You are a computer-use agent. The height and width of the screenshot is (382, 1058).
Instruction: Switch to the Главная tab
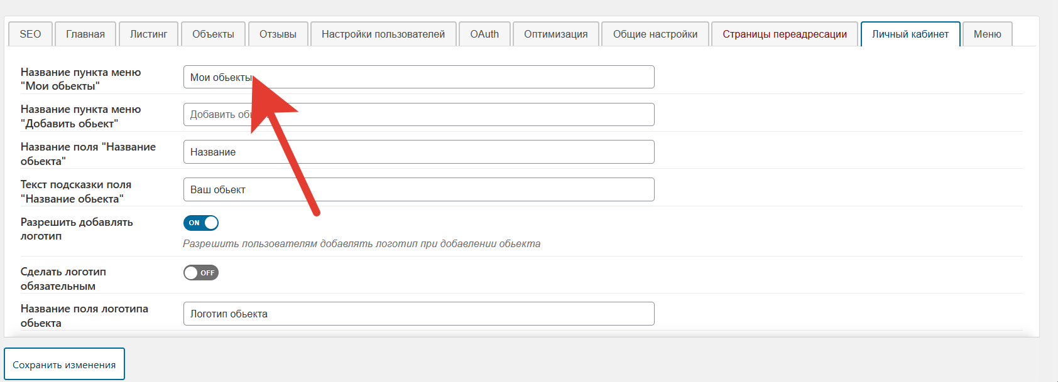(x=85, y=34)
